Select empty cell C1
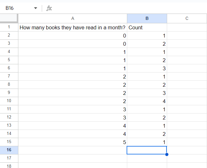The width and height of the screenshot is (207, 168). point(187,27)
